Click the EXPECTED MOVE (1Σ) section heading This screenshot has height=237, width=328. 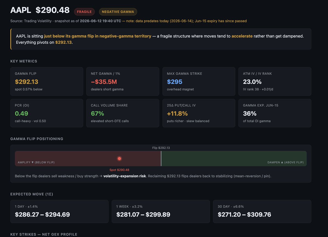click(x=32, y=194)
